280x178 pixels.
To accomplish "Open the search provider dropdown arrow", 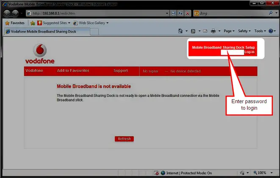I will 276,13.
